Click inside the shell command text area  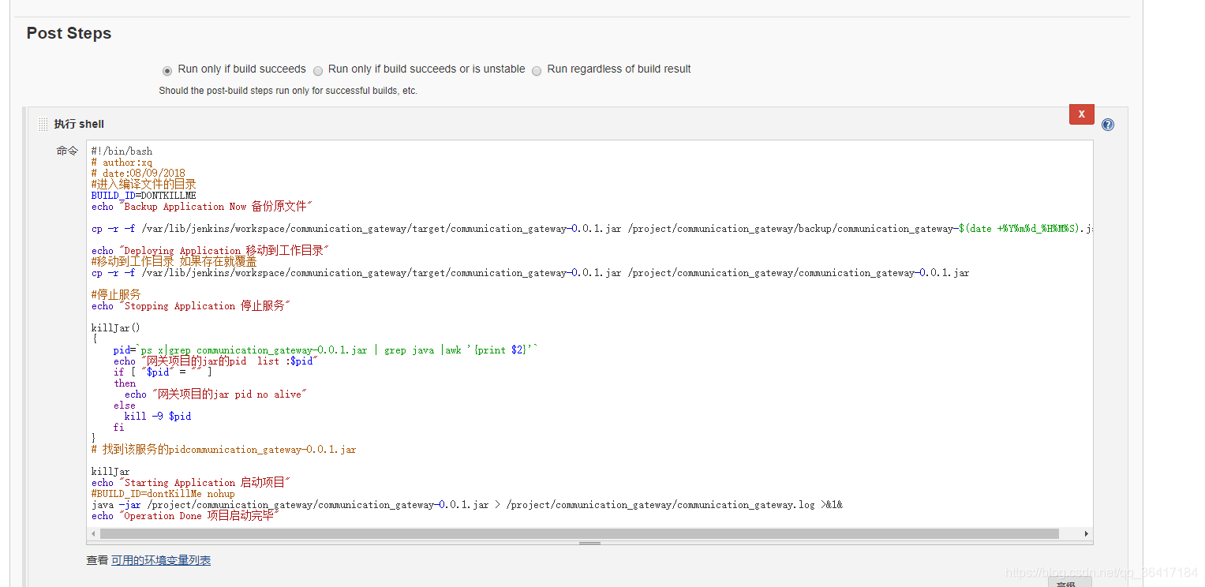589,335
